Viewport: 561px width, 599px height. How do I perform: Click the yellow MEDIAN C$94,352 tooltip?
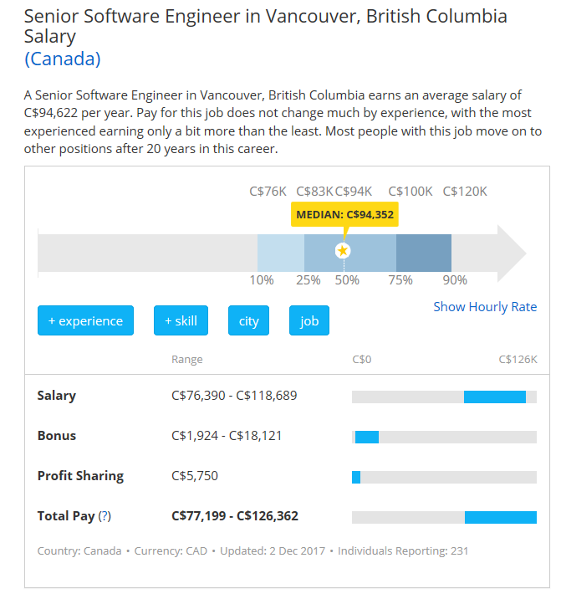click(344, 214)
